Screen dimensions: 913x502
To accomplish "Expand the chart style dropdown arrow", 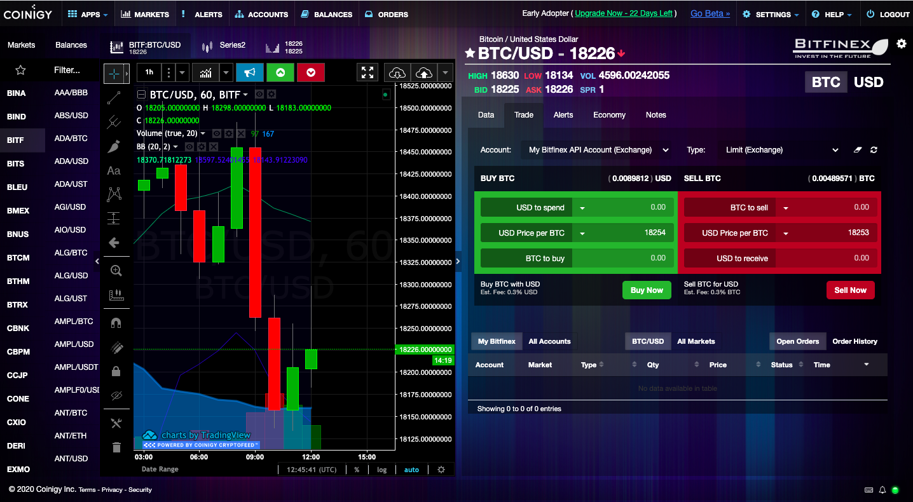I will click(x=226, y=72).
